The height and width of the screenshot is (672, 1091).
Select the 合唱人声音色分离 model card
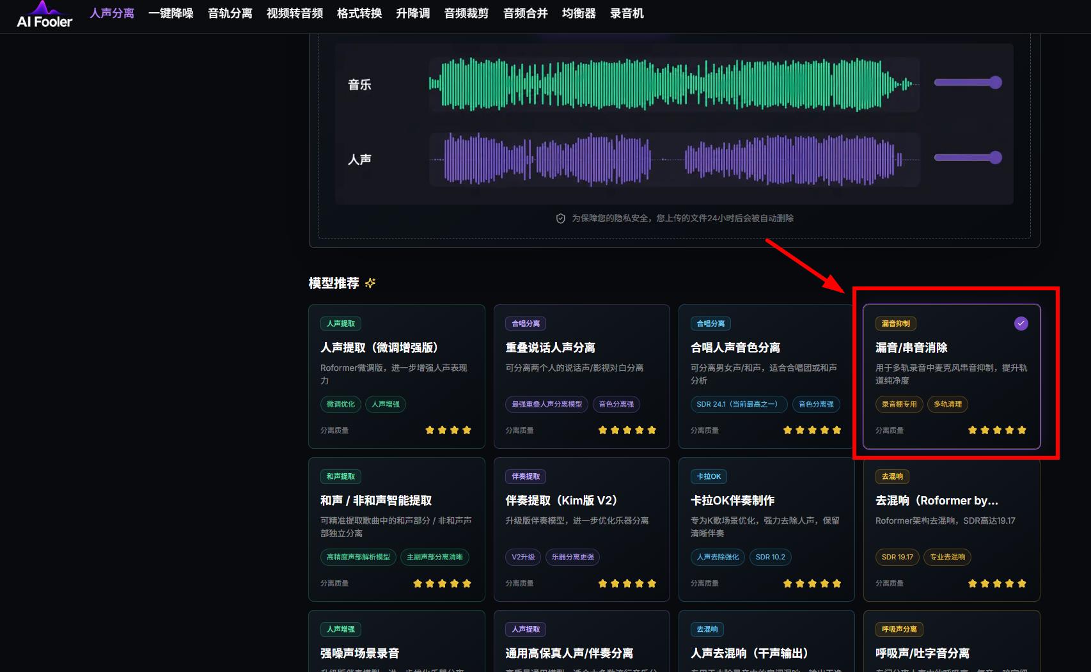pyautogui.click(x=767, y=377)
